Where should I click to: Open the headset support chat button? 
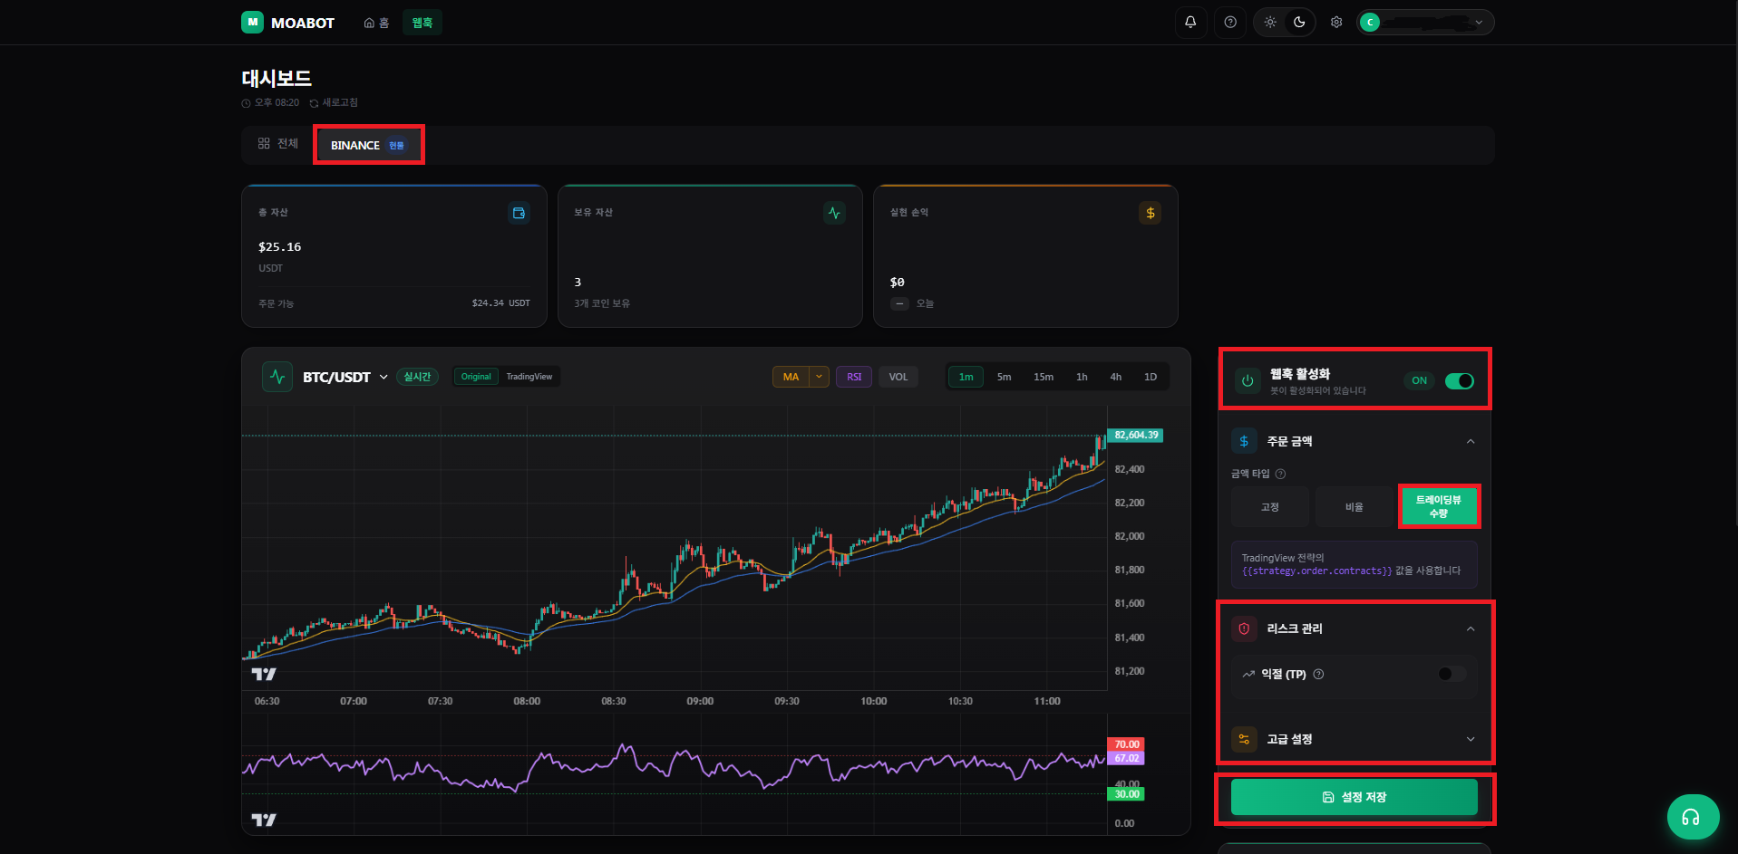coord(1693,817)
